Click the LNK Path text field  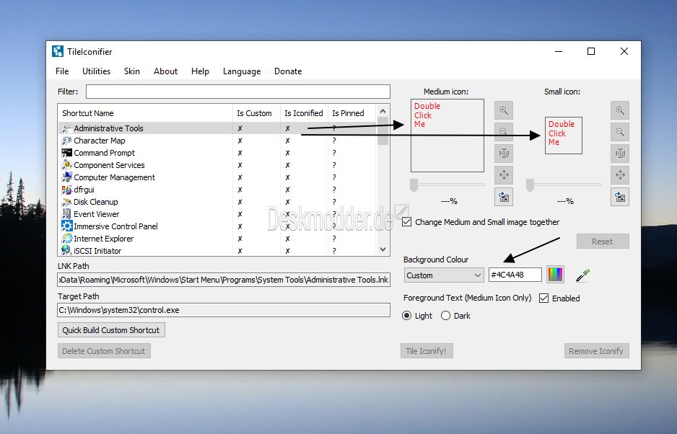224,280
